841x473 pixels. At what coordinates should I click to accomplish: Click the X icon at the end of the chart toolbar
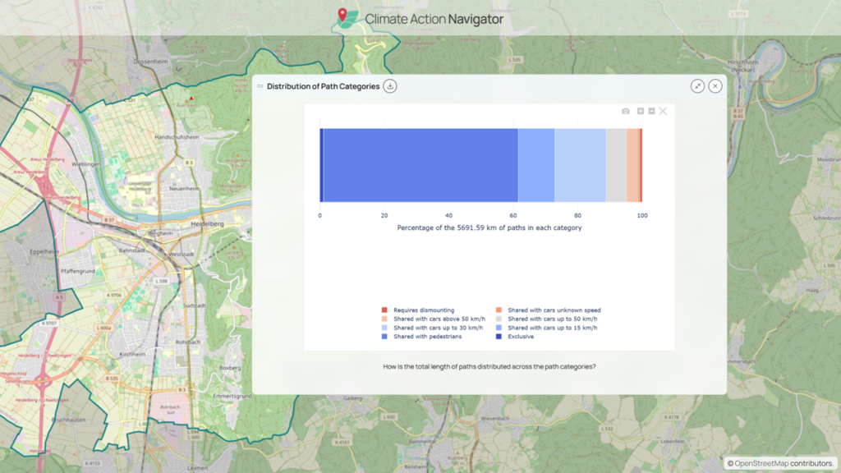click(664, 111)
